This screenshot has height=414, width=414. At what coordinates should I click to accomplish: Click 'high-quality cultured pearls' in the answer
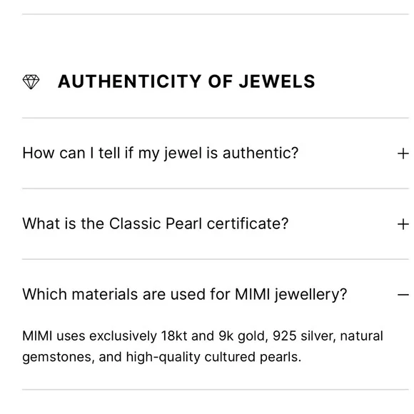tap(213, 357)
